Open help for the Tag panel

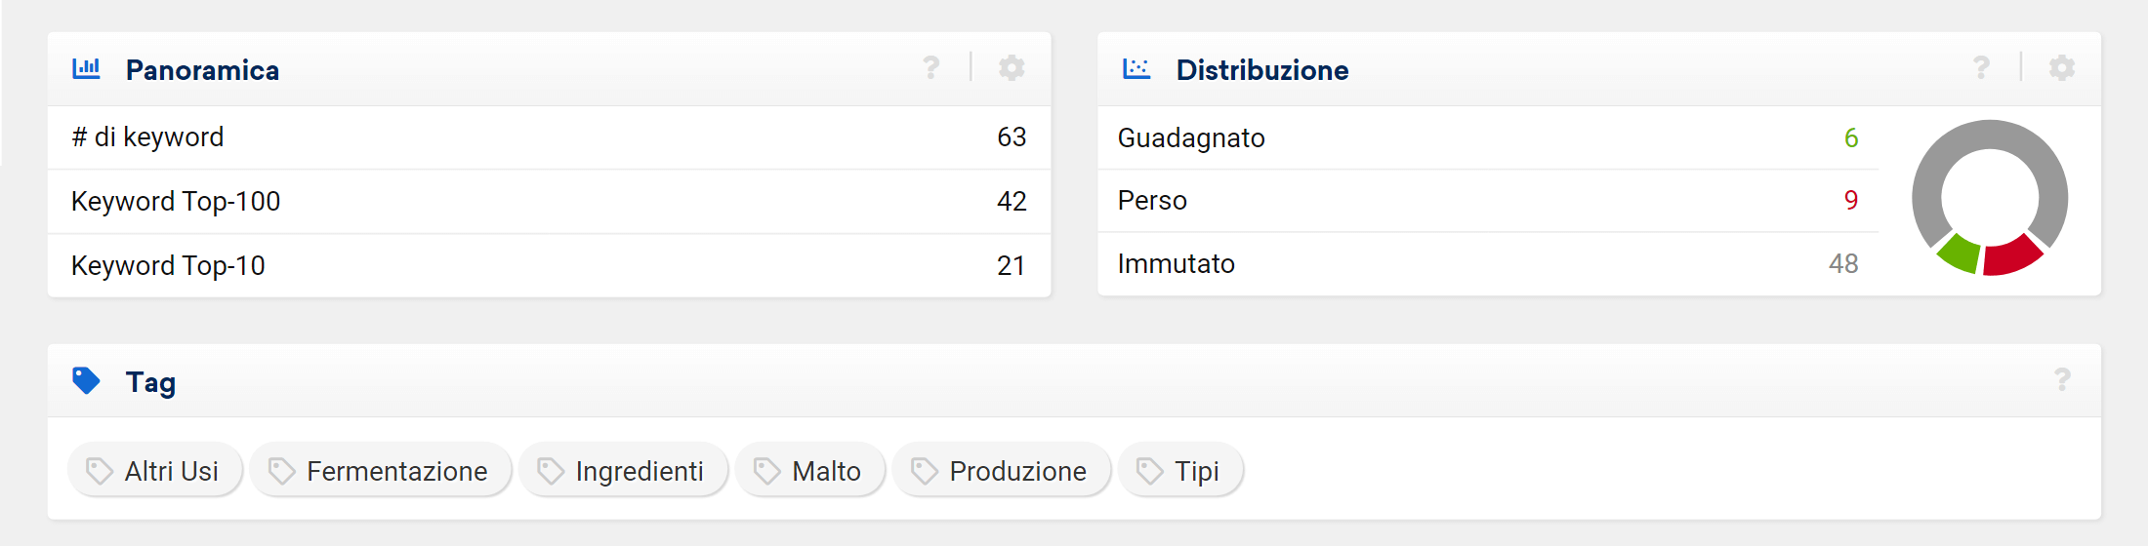pos(2062,379)
